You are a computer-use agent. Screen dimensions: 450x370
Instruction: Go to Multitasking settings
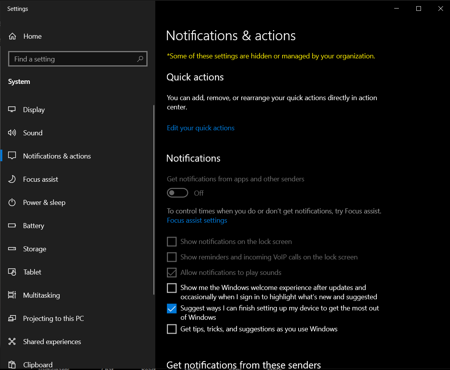[x=41, y=295]
